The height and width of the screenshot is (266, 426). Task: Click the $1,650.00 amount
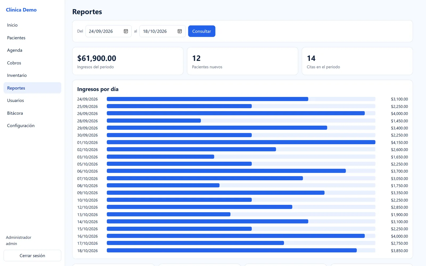tap(399, 157)
